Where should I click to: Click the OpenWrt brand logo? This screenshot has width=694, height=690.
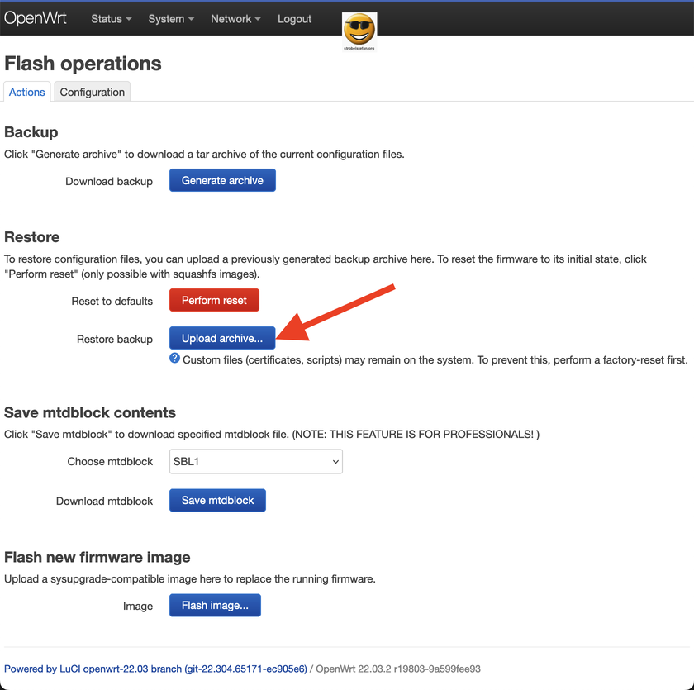36,18
